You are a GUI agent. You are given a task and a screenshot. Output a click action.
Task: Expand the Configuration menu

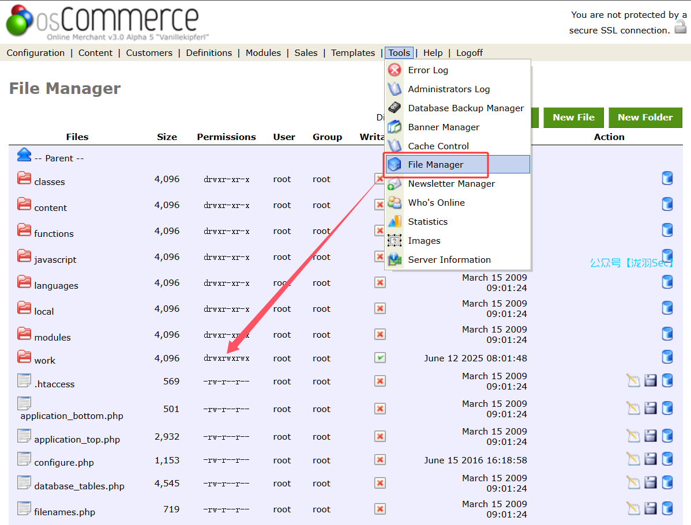(36, 53)
